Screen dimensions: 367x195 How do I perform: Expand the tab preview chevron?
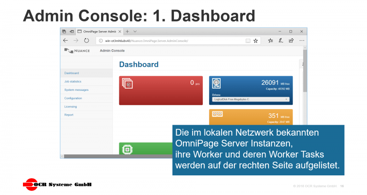click(135, 31)
